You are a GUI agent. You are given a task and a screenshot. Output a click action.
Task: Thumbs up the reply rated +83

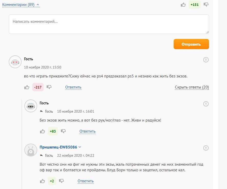point(42,131)
